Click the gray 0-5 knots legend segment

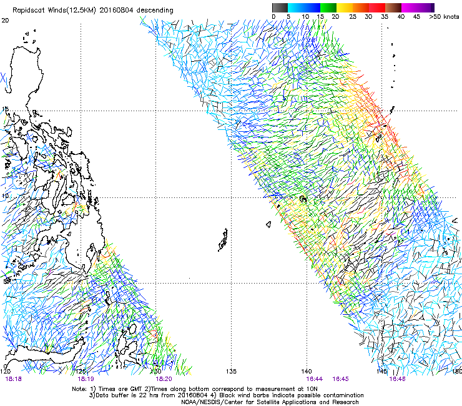[x=280, y=7]
